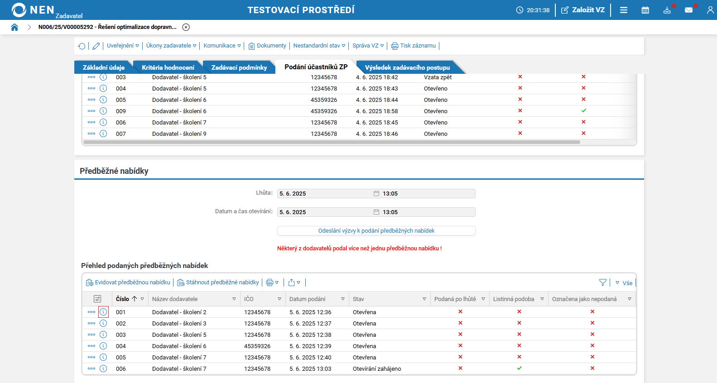Open filter arrow on Označena jako nepodaná column

tap(630, 299)
